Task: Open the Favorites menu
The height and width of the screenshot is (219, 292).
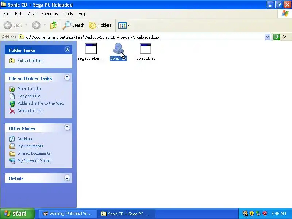Action: (x=50, y=14)
